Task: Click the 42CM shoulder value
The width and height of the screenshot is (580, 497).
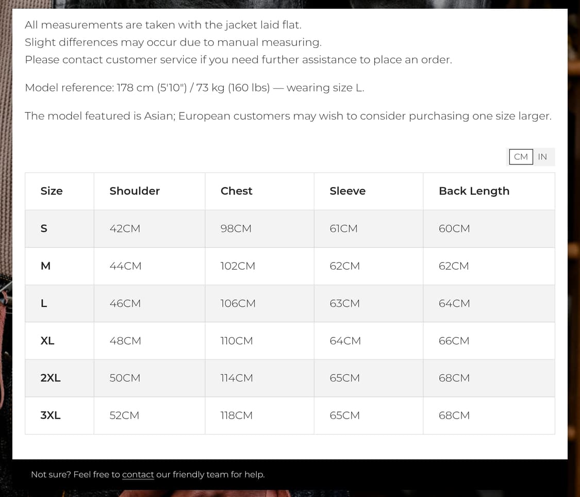Action: coord(125,228)
